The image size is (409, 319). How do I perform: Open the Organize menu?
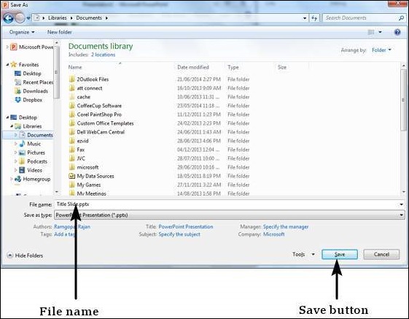point(22,32)
